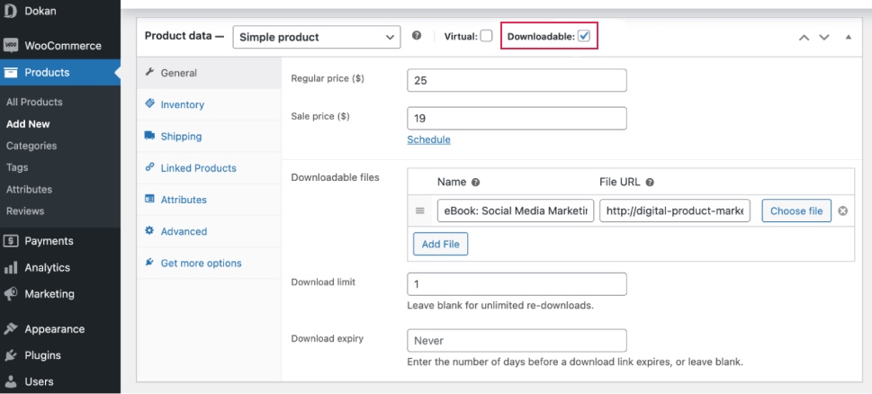872x394 pixels.
Task: Open the Simple product type dropdown
Action: (x=316, y=37)
